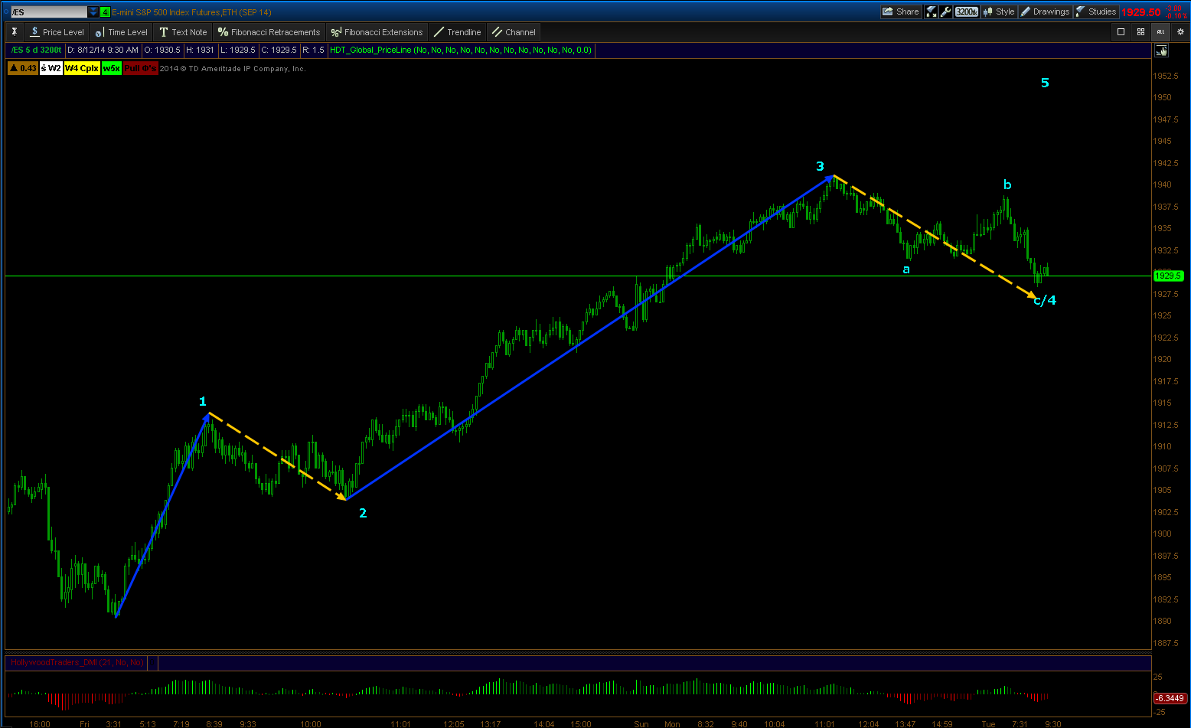This screenshot has width=1191, height=728.
Task: Open chart settings wrench icon
Action: 946,11
